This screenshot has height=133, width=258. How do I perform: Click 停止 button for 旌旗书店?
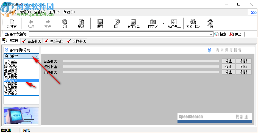[x=228, y=72]
